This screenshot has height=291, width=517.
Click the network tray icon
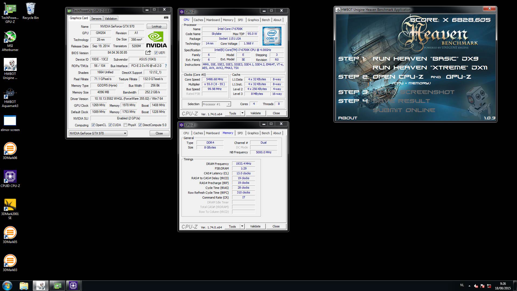[489, 286]
